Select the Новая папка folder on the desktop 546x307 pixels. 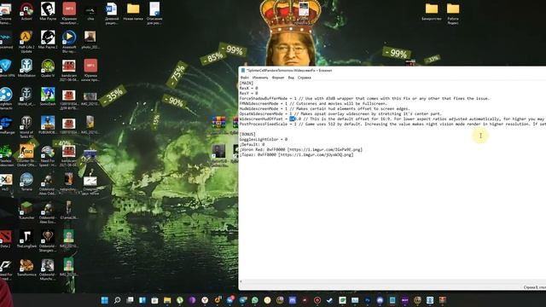[x=133, y=11]
